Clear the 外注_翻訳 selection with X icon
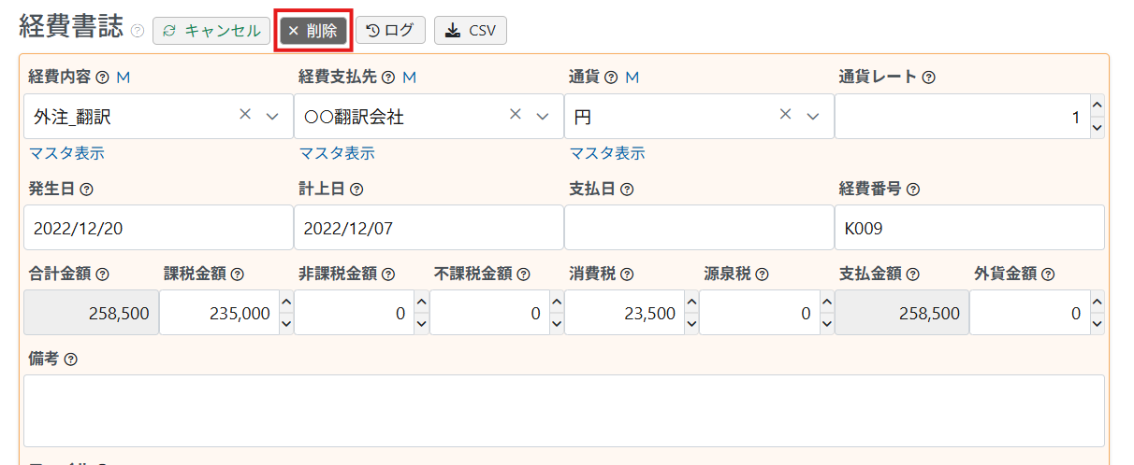Screen dimensions: 1134x465 coord(245,114)
